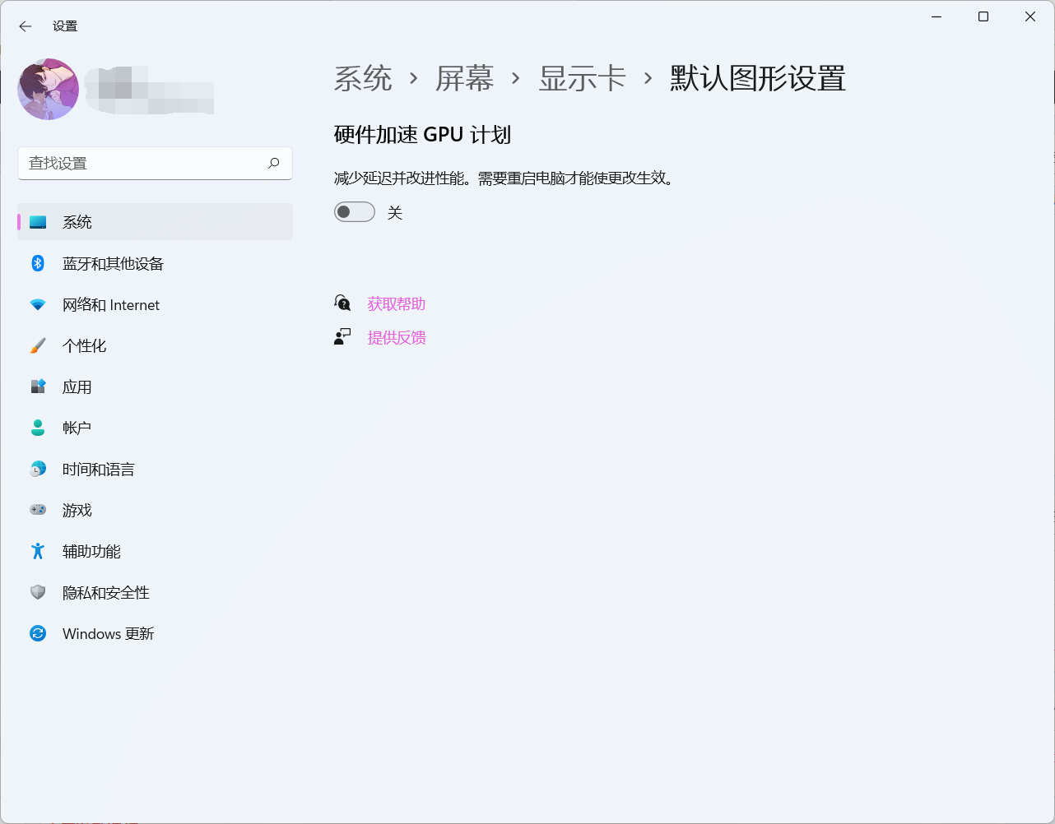Open 显示卡 breadcrumb level
This screenshot has width=1055, height=824.
pos(582,79)
